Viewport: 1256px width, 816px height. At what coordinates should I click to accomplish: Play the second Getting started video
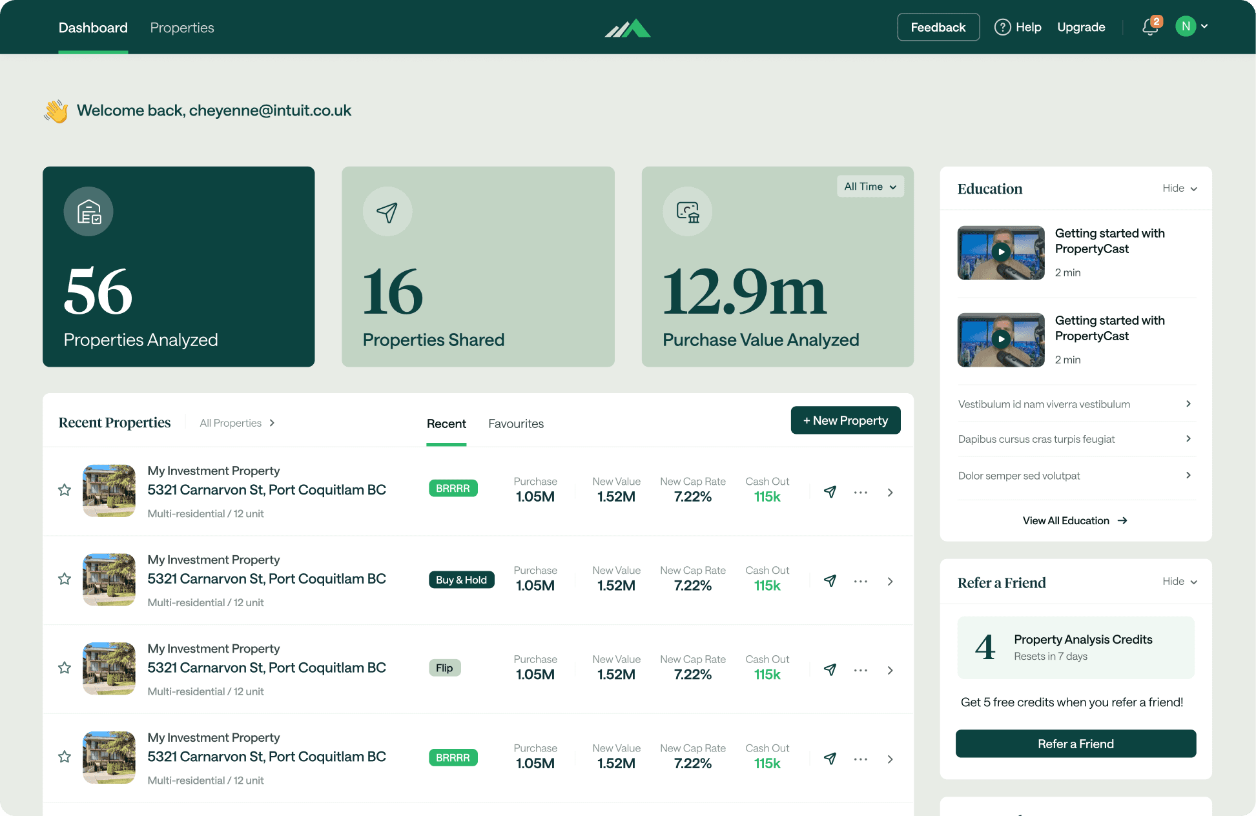click(x=1001, y=340)
